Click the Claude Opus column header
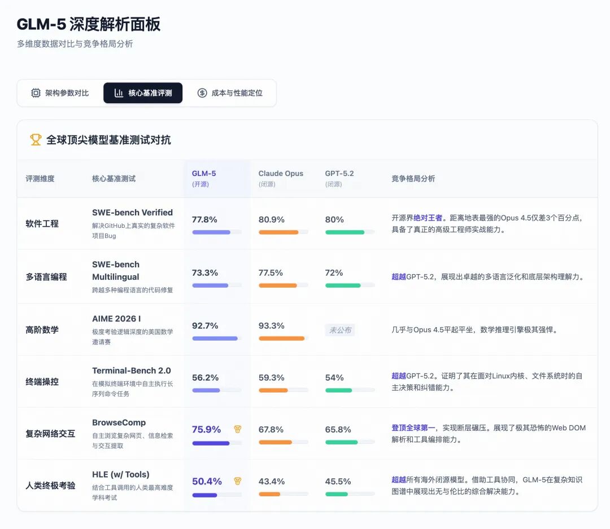 click(x=281, y=174)
